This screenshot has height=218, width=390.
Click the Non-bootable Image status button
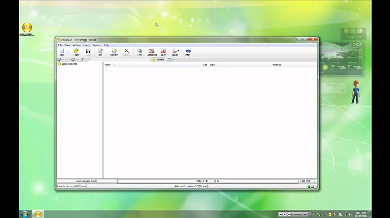(87, 181)
